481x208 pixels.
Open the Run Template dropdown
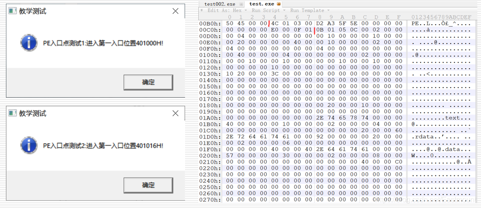coord(310,10)
